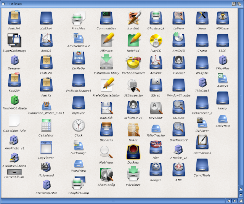The width and height of the screenshot is (244, 204).
Task: Select the Xena drawer icon
Action: 202,18
